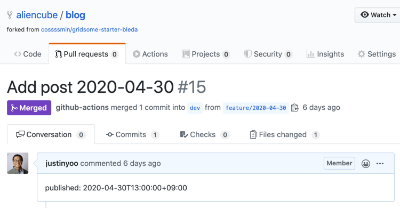Click the Member label on the comment
This screenshot has width=400, height=208.
point(339,163)
